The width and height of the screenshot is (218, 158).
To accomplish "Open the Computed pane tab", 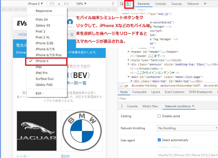I will (139, 92).
